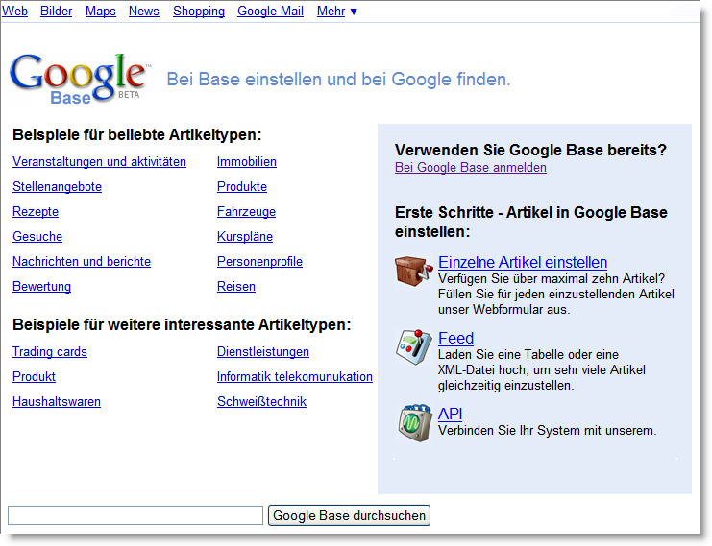Browse Dienstleistungen listings
This screenshot has height=546, width=712.
click(263, 352)
